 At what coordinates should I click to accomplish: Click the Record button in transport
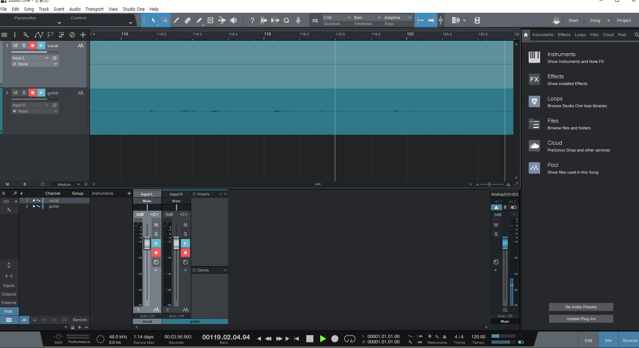click(334, 339)
